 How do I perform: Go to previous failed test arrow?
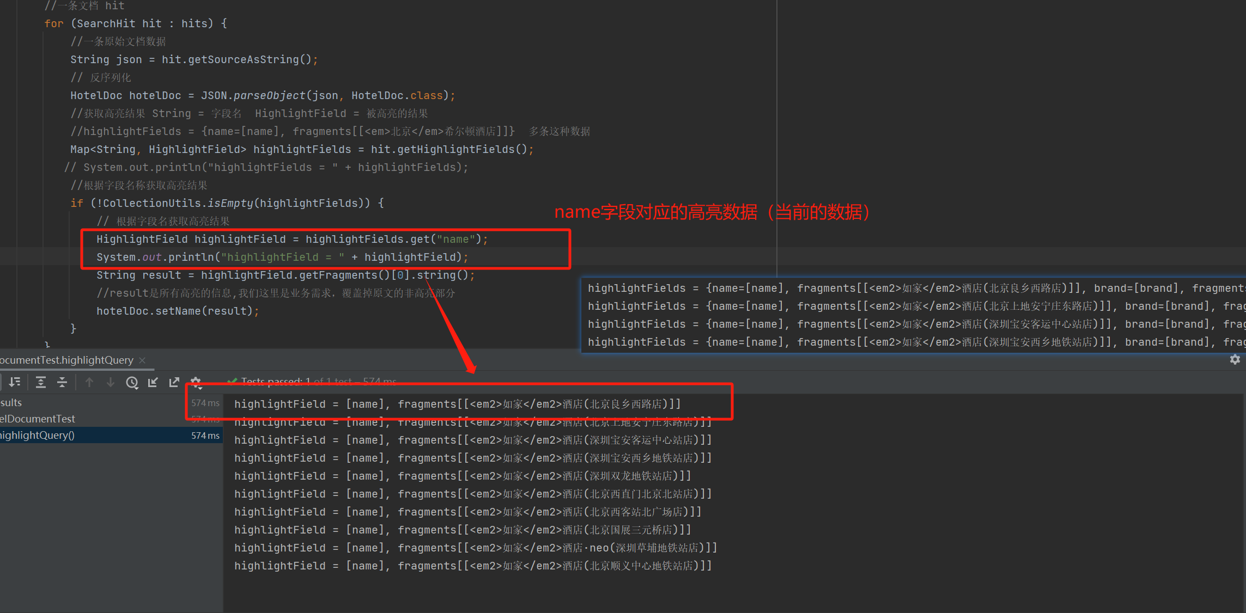tap(89, 382)
